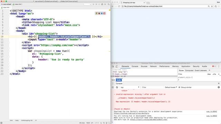The height and width of the screenshot is (124, 221).
Task: Toggle the DevTools device toolbar
Action: coord(117,66)
